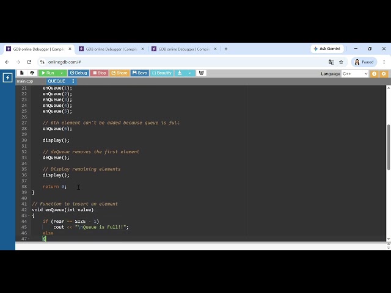Image resolution: width=391 pixels, height=293 pixels.
Task: Expand the download options dropdown arrow
Action: pyautogui.click(x=190, y=73)
